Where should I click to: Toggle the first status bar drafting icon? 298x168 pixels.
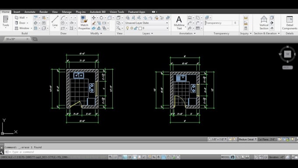point(110,157)
